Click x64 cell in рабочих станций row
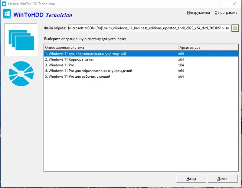 click(181, 77)
